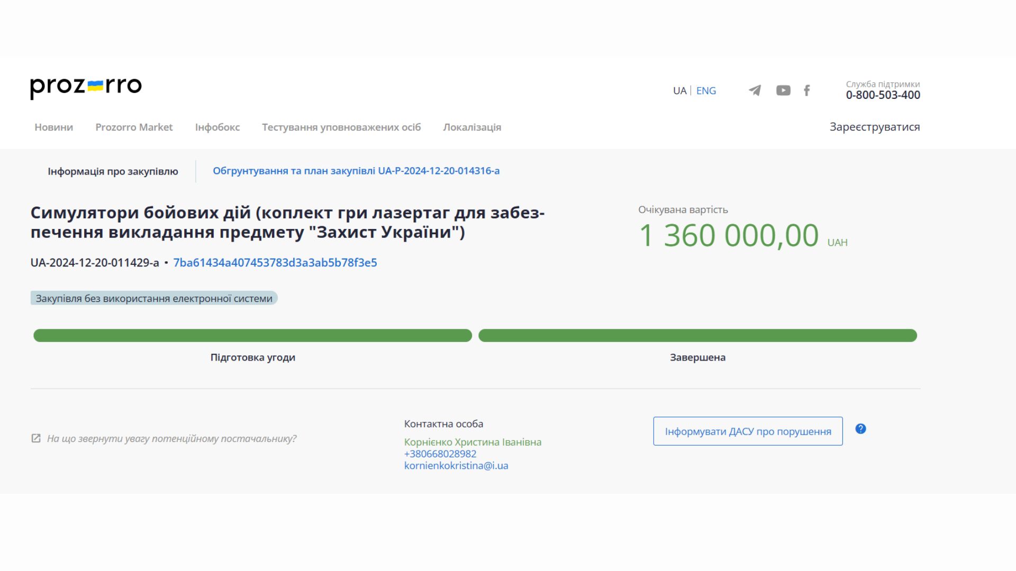1016x571 pixels.
Task: Open the Локалізація section
Action: tap(471, 127)
